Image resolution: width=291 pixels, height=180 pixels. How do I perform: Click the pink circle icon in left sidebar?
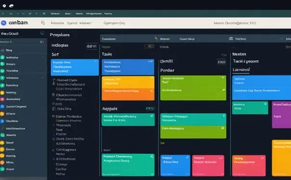click(x=2, y=99)
